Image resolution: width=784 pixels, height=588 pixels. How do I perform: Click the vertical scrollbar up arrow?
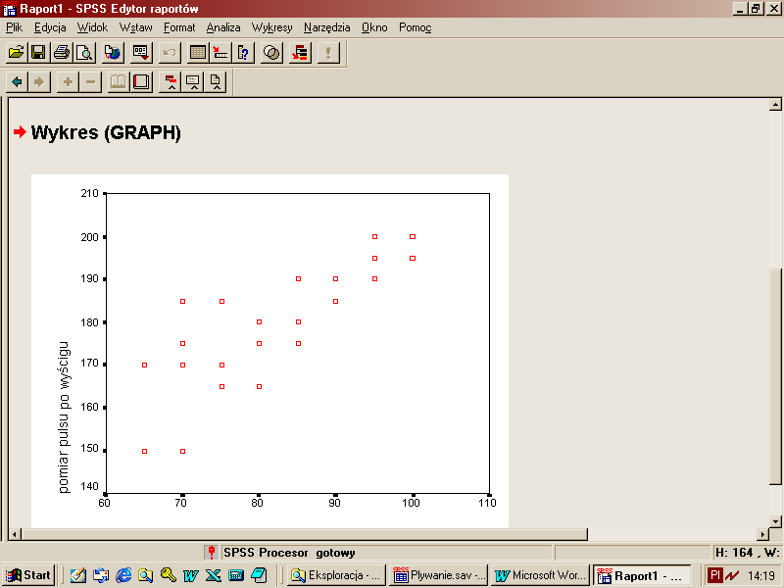775,106
